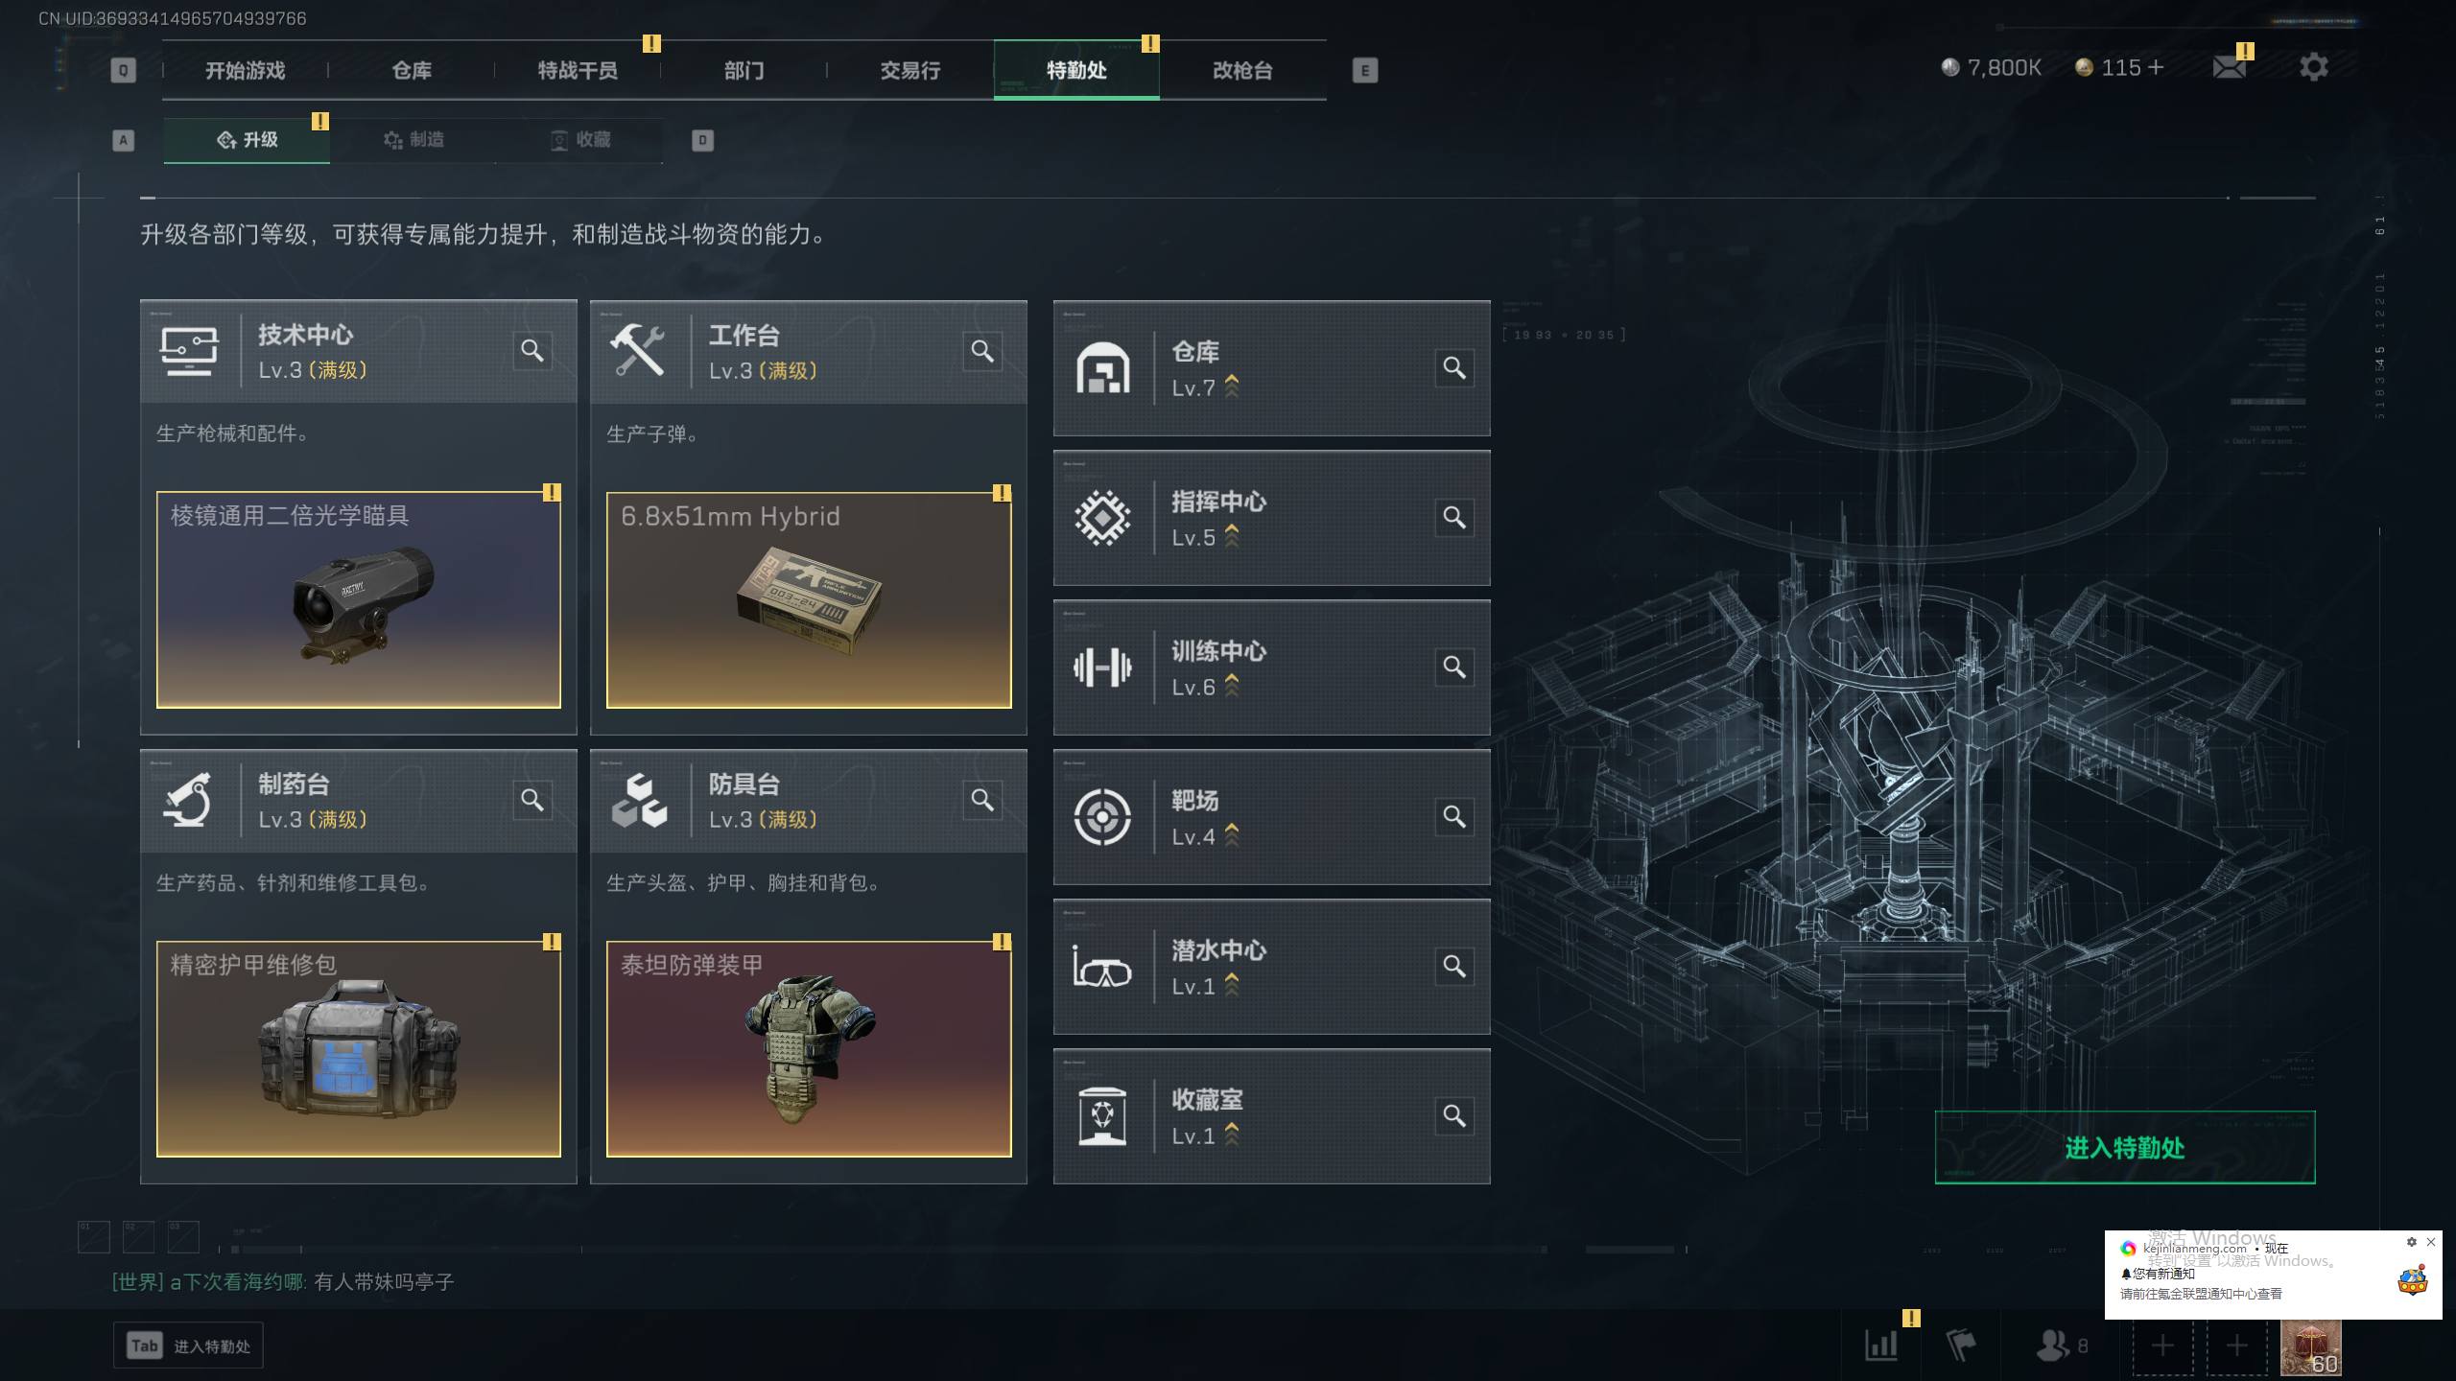
Task: Open the settings gear icon
Action: [2314, 67]
